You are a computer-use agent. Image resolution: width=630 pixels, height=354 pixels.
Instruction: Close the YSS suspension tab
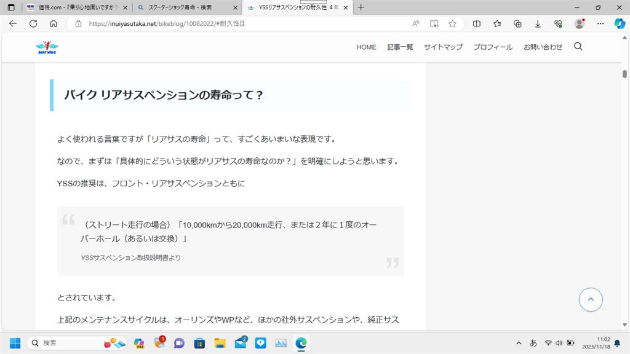click(x=346, y=7)
